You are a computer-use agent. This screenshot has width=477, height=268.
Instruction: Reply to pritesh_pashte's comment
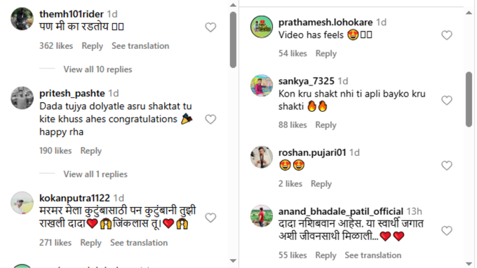pos(90,151)
